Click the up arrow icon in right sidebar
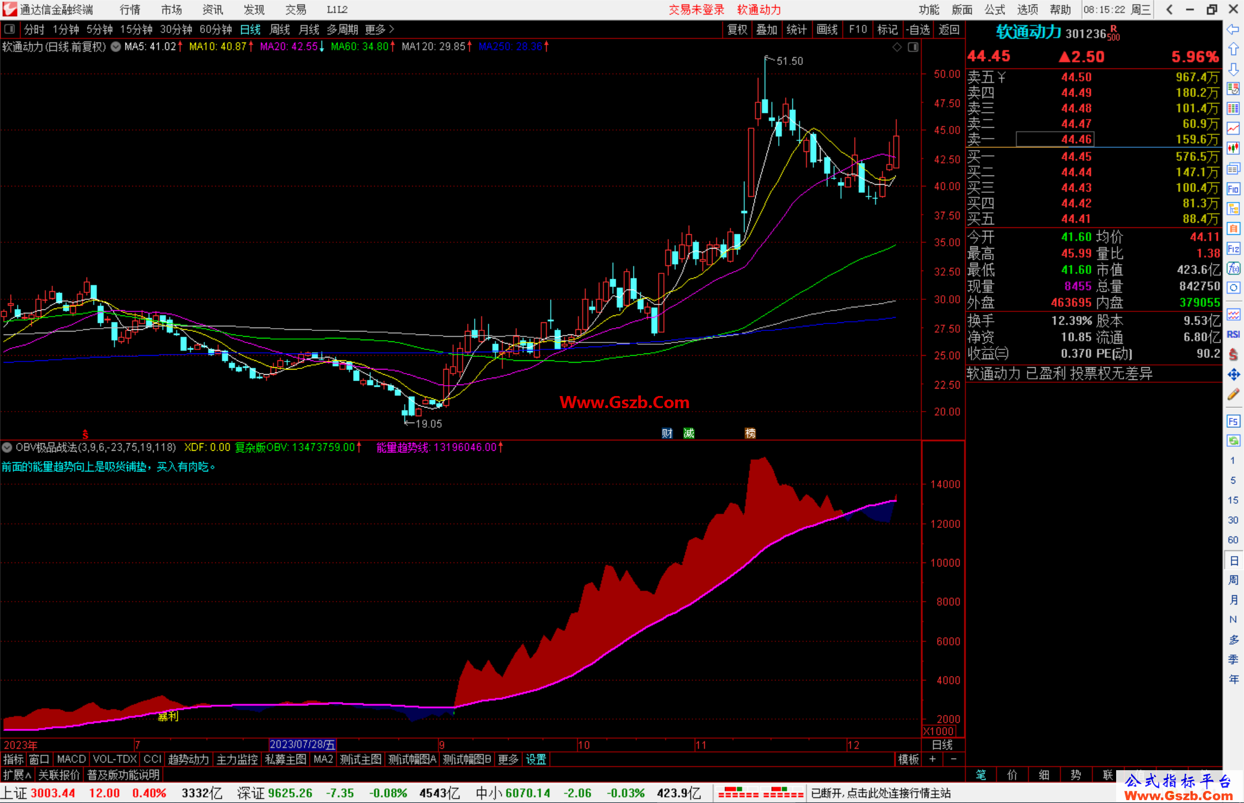The height and width of the screenshot is (803, 1244). click(1233, 50)
